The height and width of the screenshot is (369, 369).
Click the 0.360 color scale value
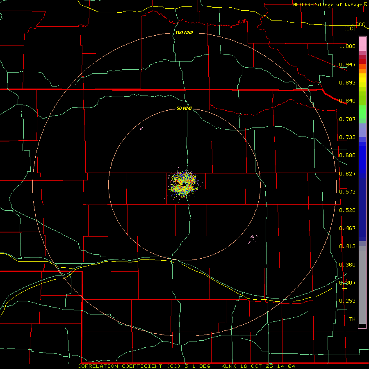click(347, 265)
